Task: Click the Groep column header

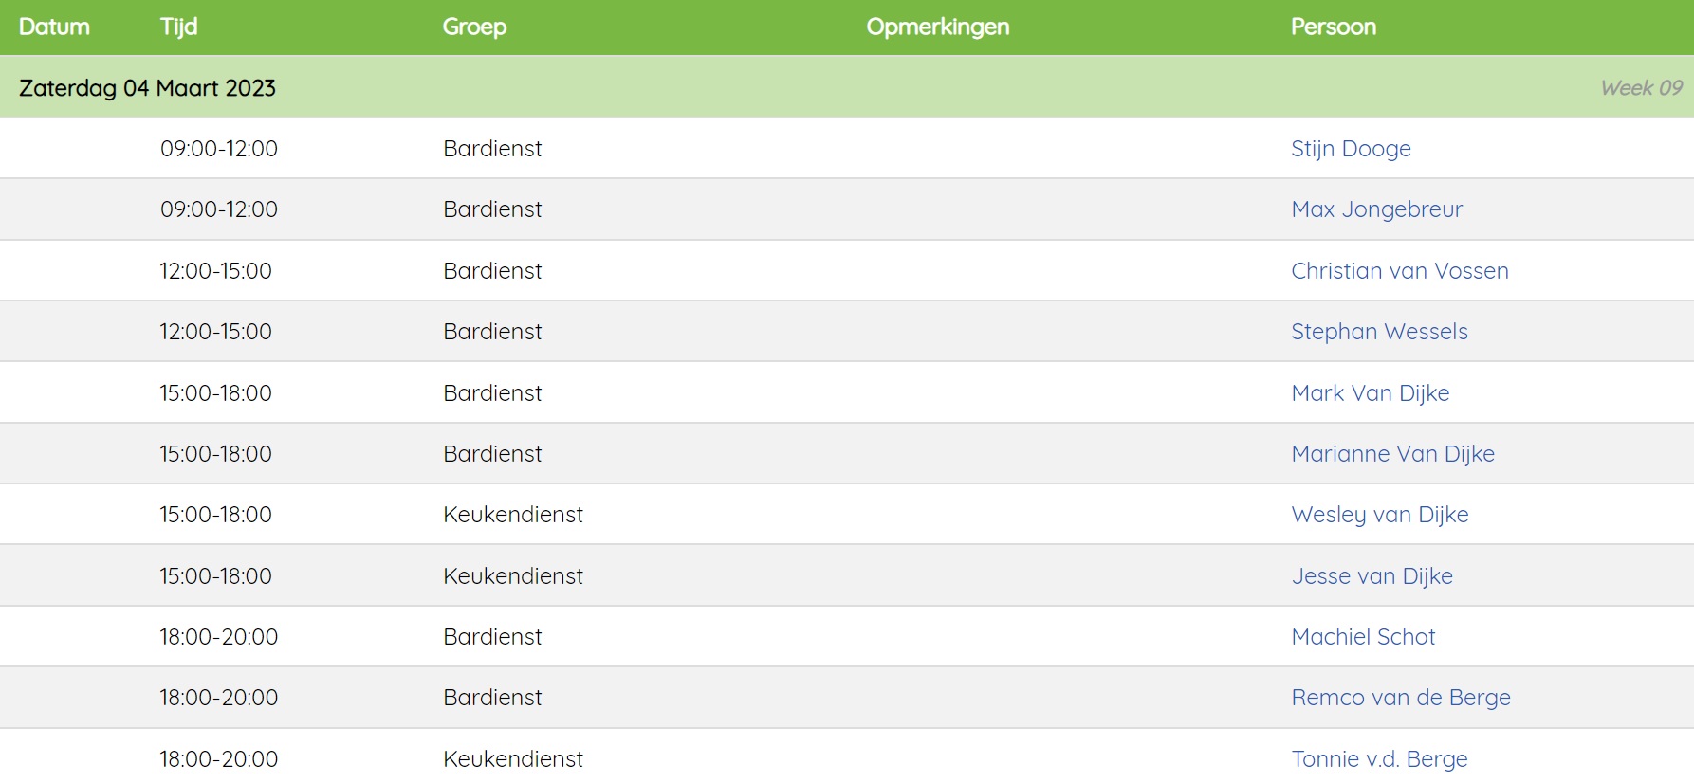Action: pos(474,27)
